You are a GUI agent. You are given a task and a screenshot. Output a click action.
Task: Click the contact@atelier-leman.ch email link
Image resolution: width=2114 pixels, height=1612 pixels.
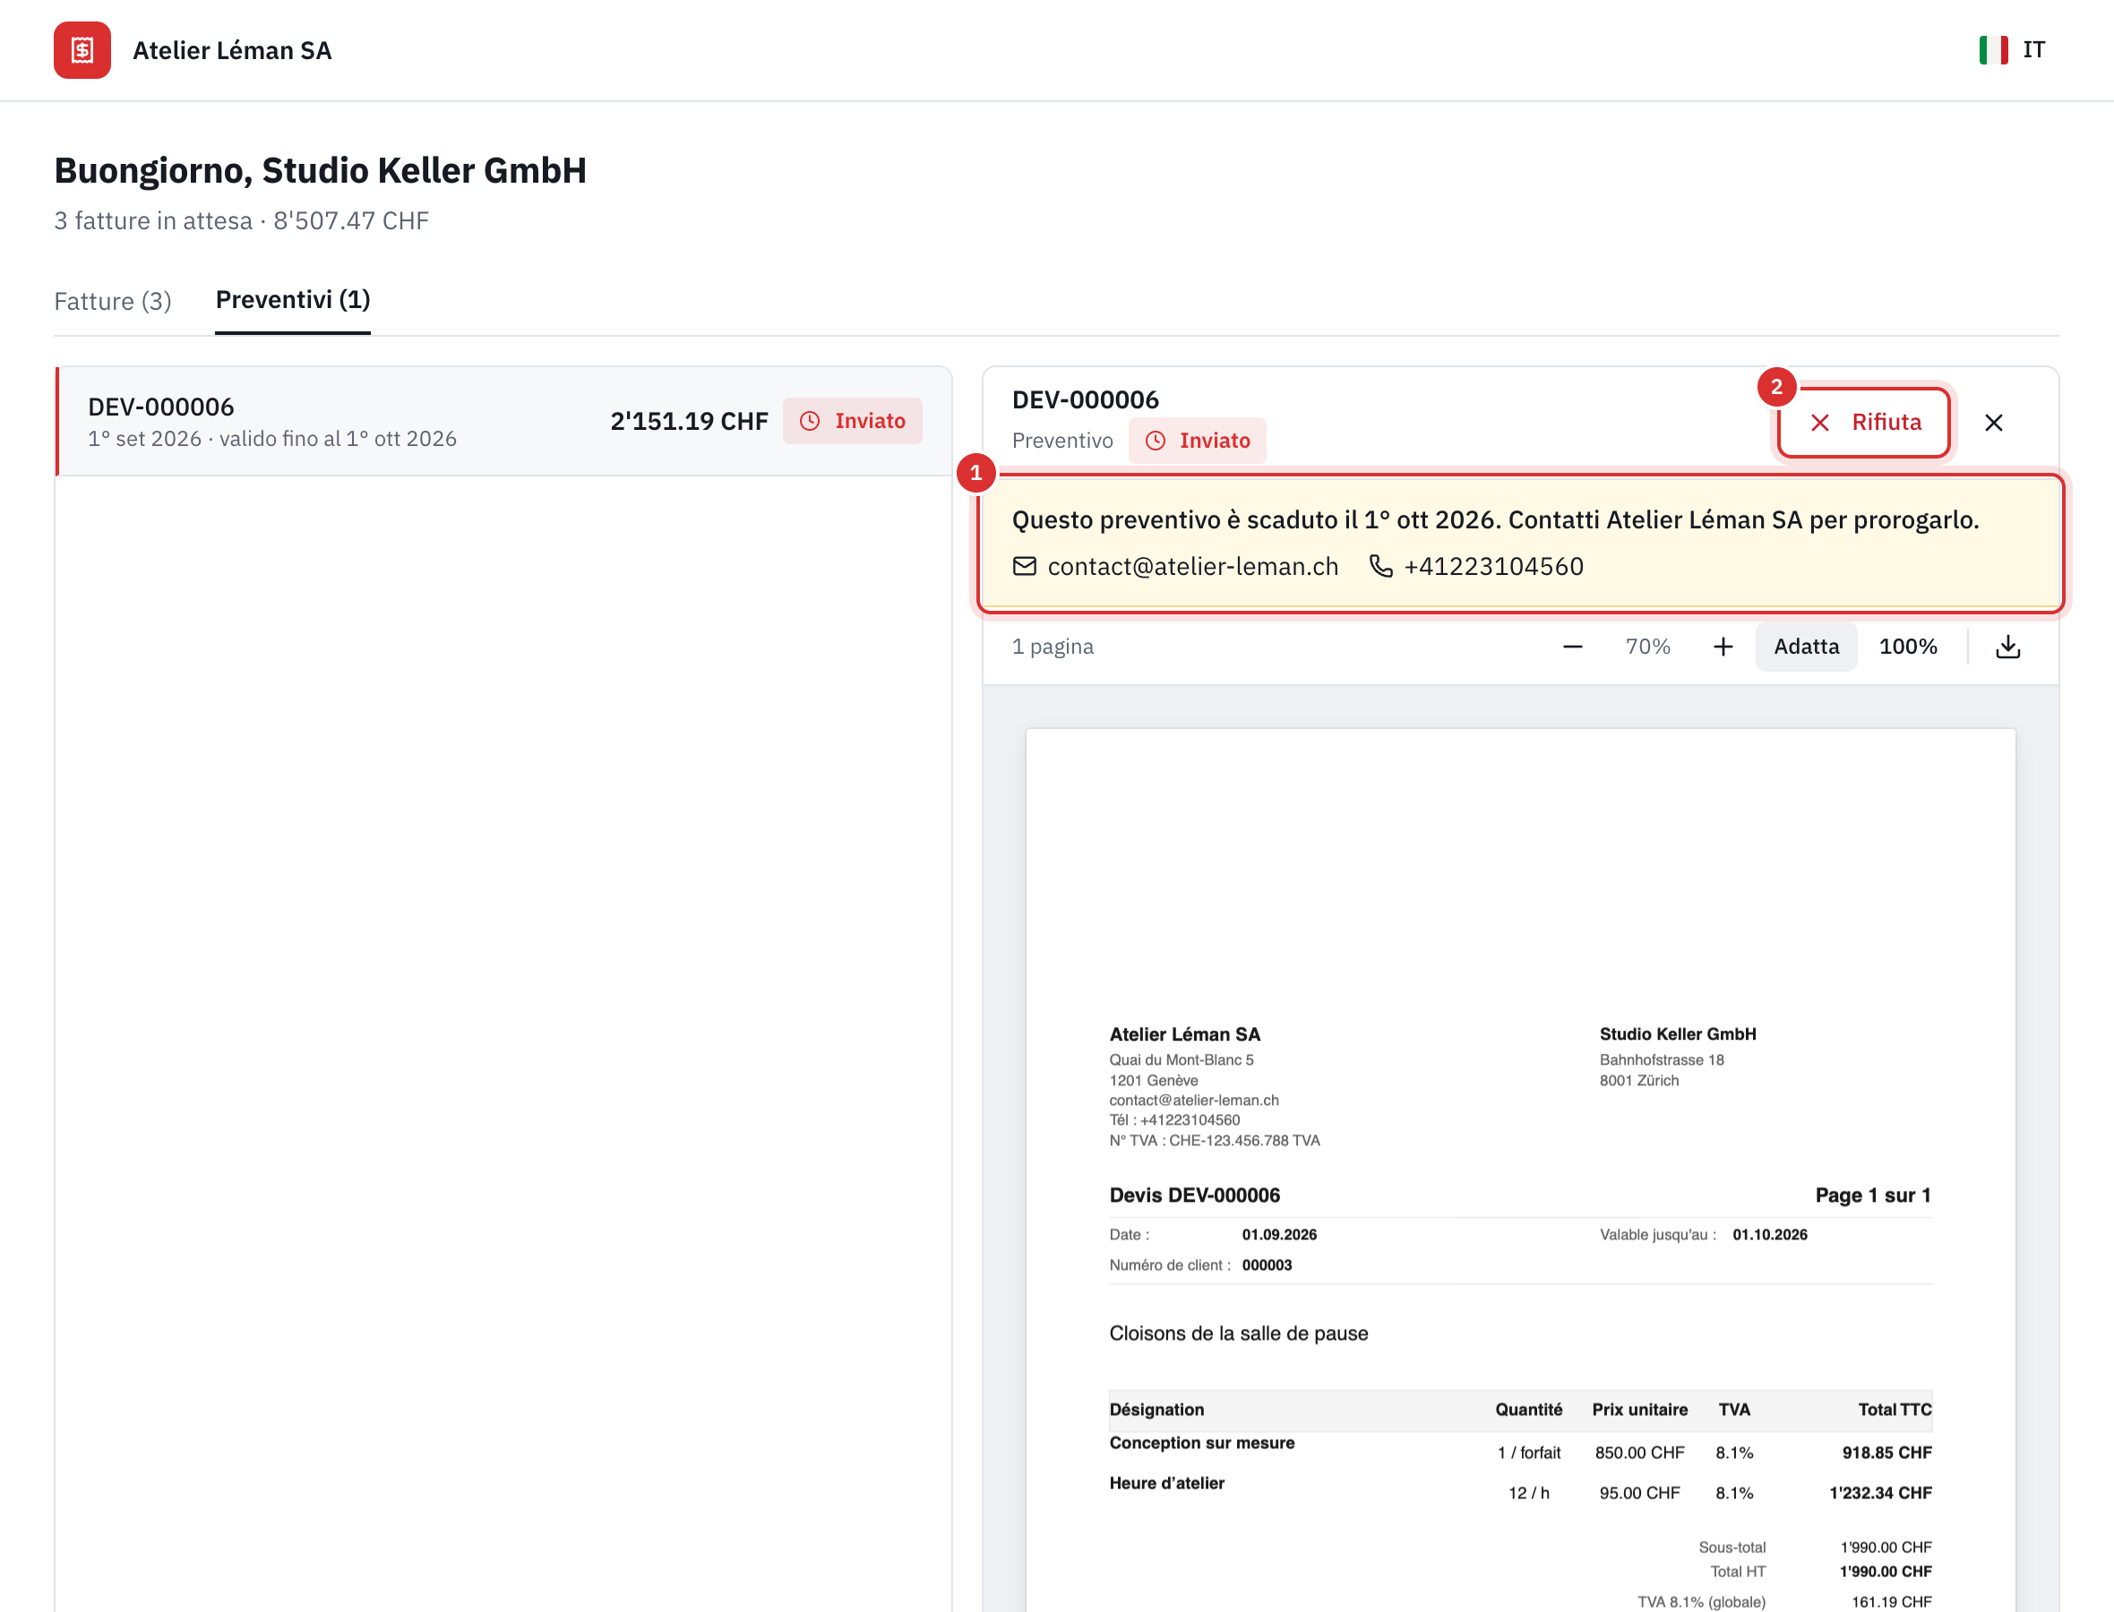point(1193,566)
